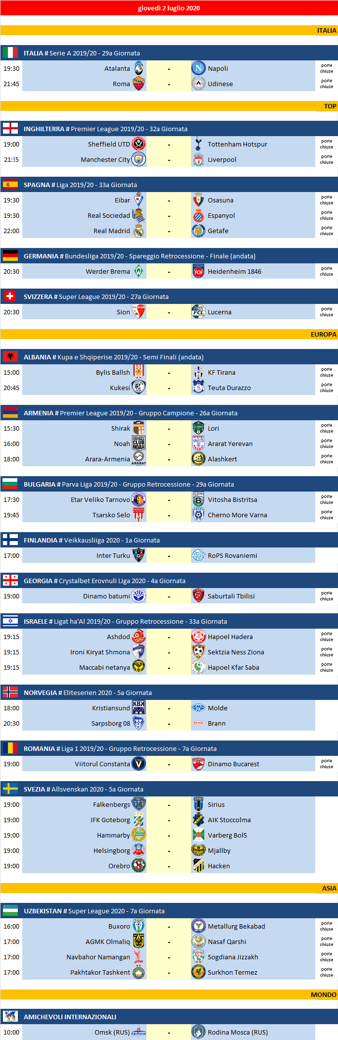Click the Napoli club crest
Screen dimensions: 338x1040
198,68
